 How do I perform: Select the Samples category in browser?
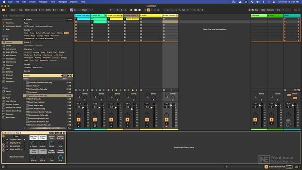click(9, 72)
